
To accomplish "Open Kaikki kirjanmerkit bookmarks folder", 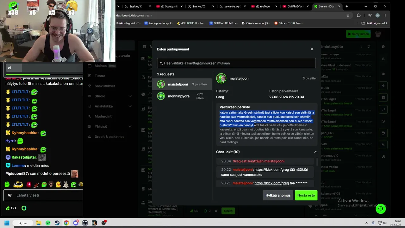I will pos(374,23).
